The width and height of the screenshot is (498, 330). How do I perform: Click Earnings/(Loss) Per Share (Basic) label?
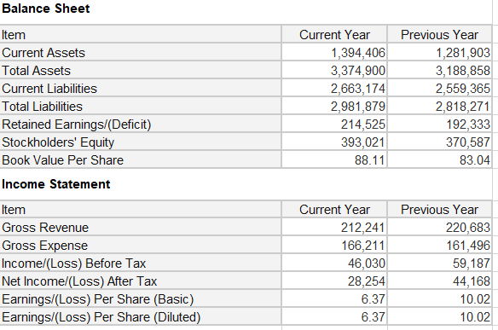(x=97, y=299)
